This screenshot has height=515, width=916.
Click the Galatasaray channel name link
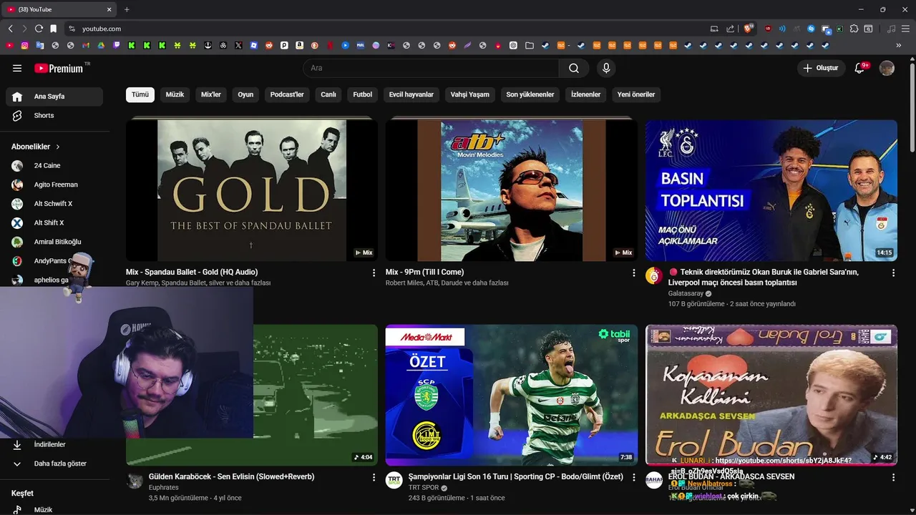click(686, 293)
